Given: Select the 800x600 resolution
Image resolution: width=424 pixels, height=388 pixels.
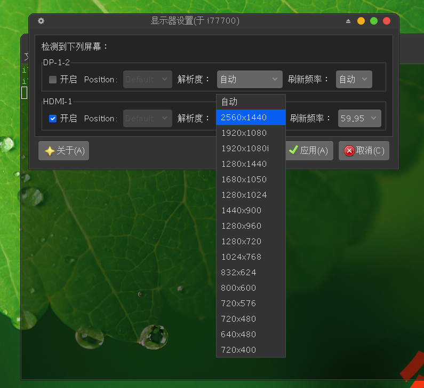Looking at the screenshot, I should click(251, 288).
